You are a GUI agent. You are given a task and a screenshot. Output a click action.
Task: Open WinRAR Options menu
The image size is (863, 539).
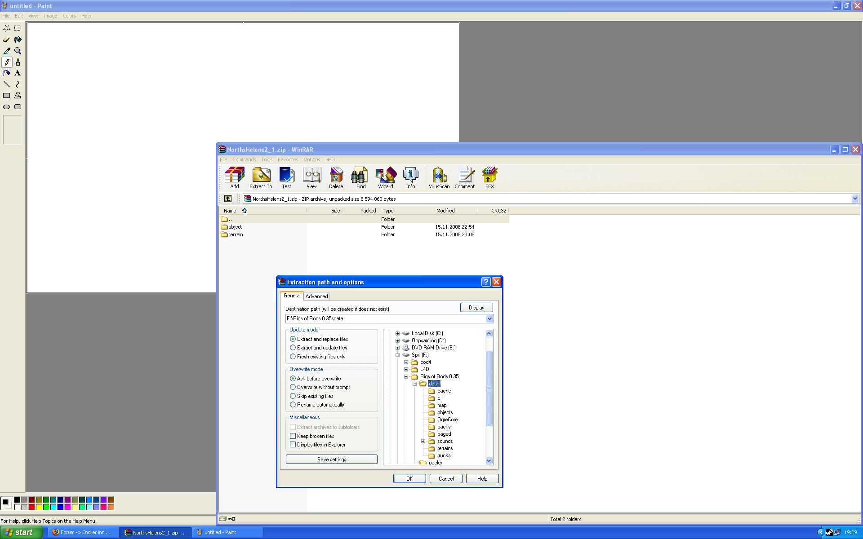[x=311, y=159]
